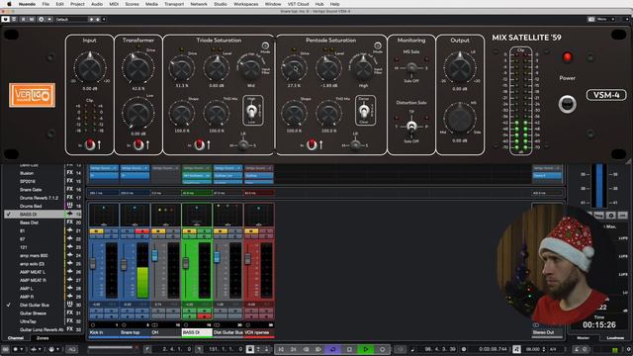Click the Input gain knob

[90, 68]
